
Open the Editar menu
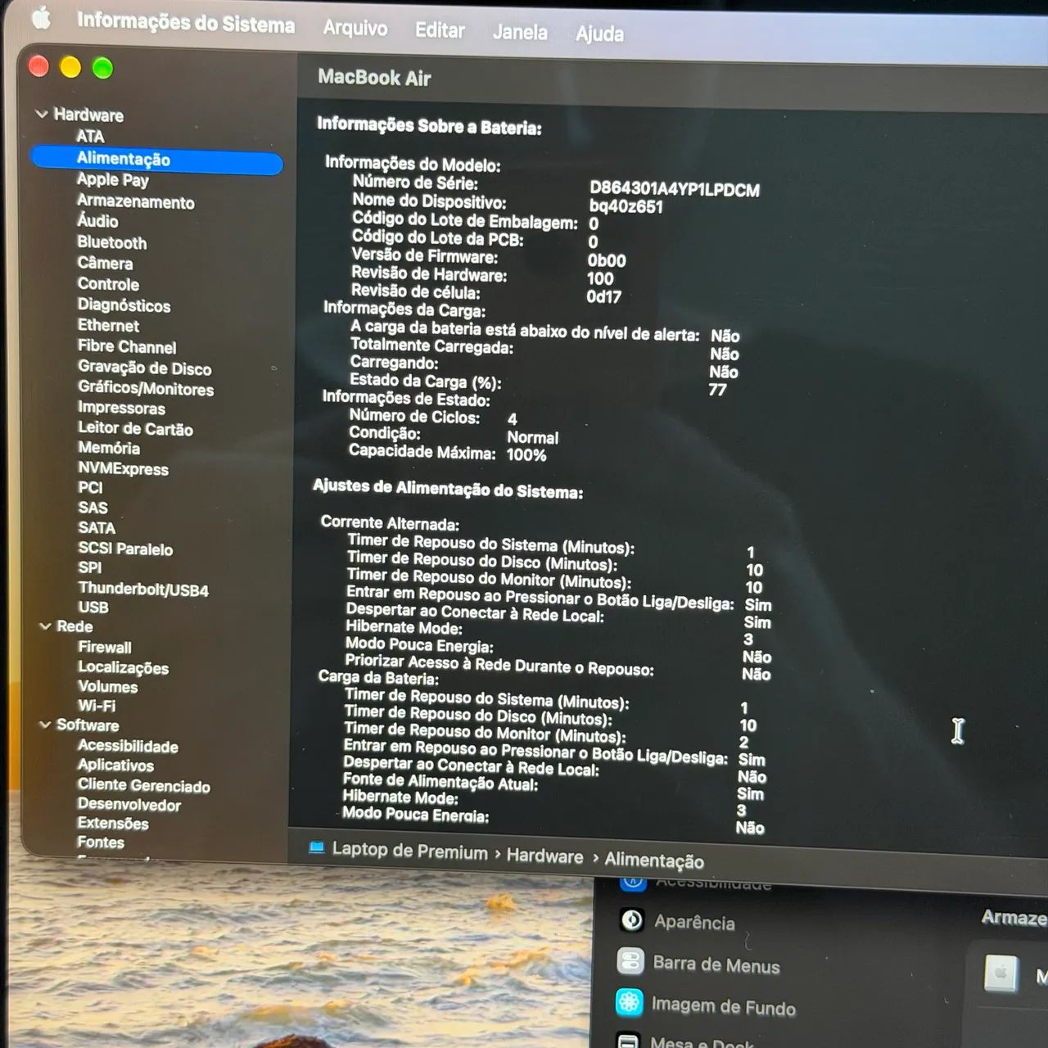(x=440, y=30)
